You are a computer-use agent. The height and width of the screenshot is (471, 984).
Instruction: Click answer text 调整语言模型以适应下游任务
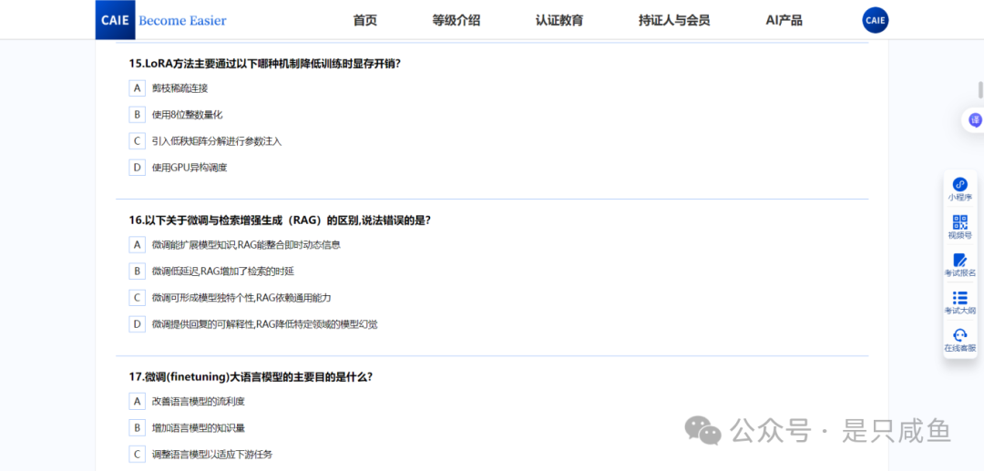click(x=212, y=454)
